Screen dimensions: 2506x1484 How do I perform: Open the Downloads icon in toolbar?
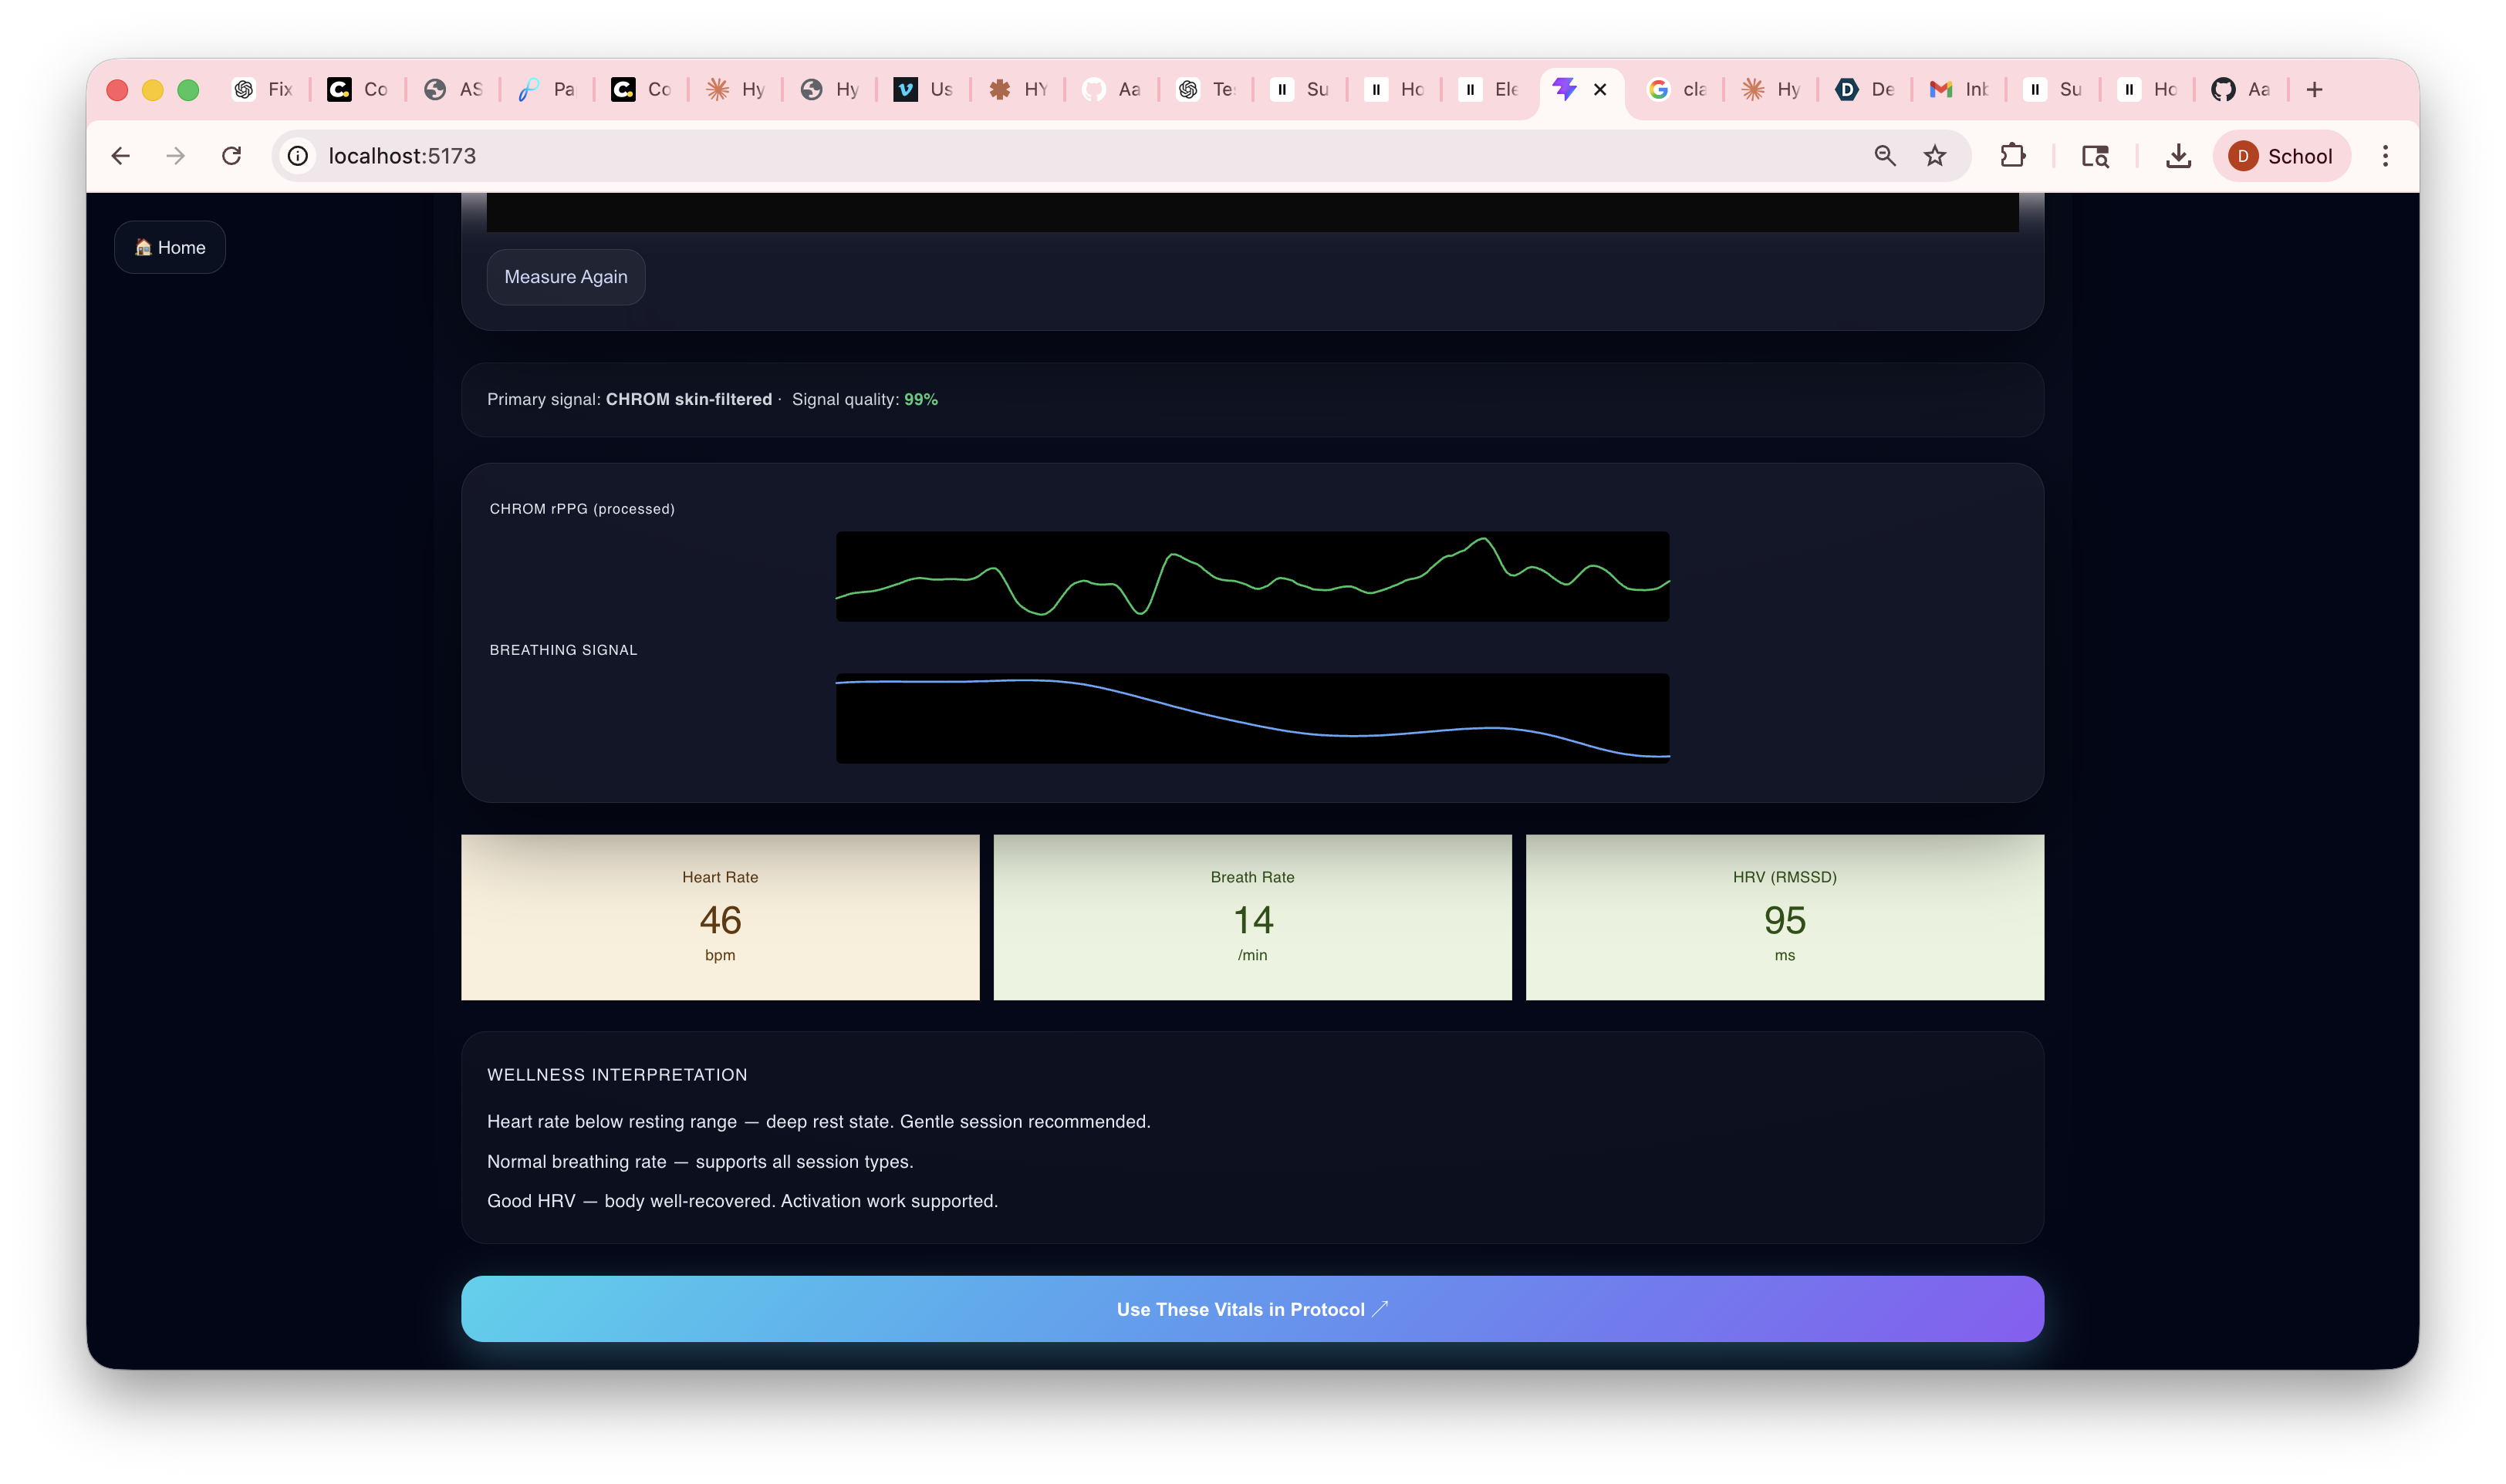2178,156
